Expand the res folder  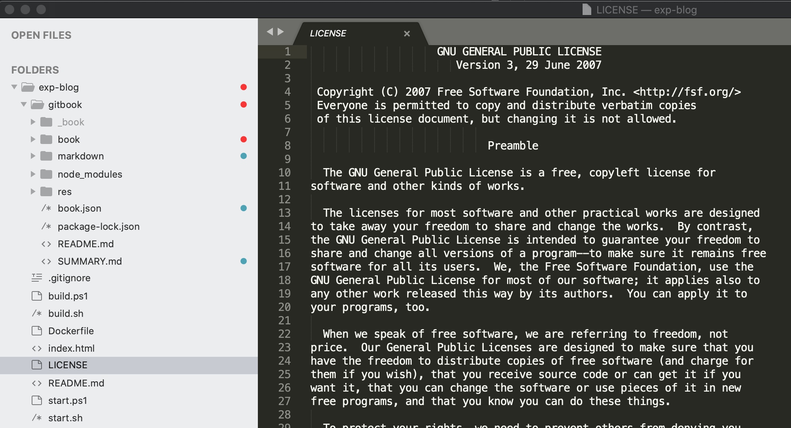pos(33,191)
